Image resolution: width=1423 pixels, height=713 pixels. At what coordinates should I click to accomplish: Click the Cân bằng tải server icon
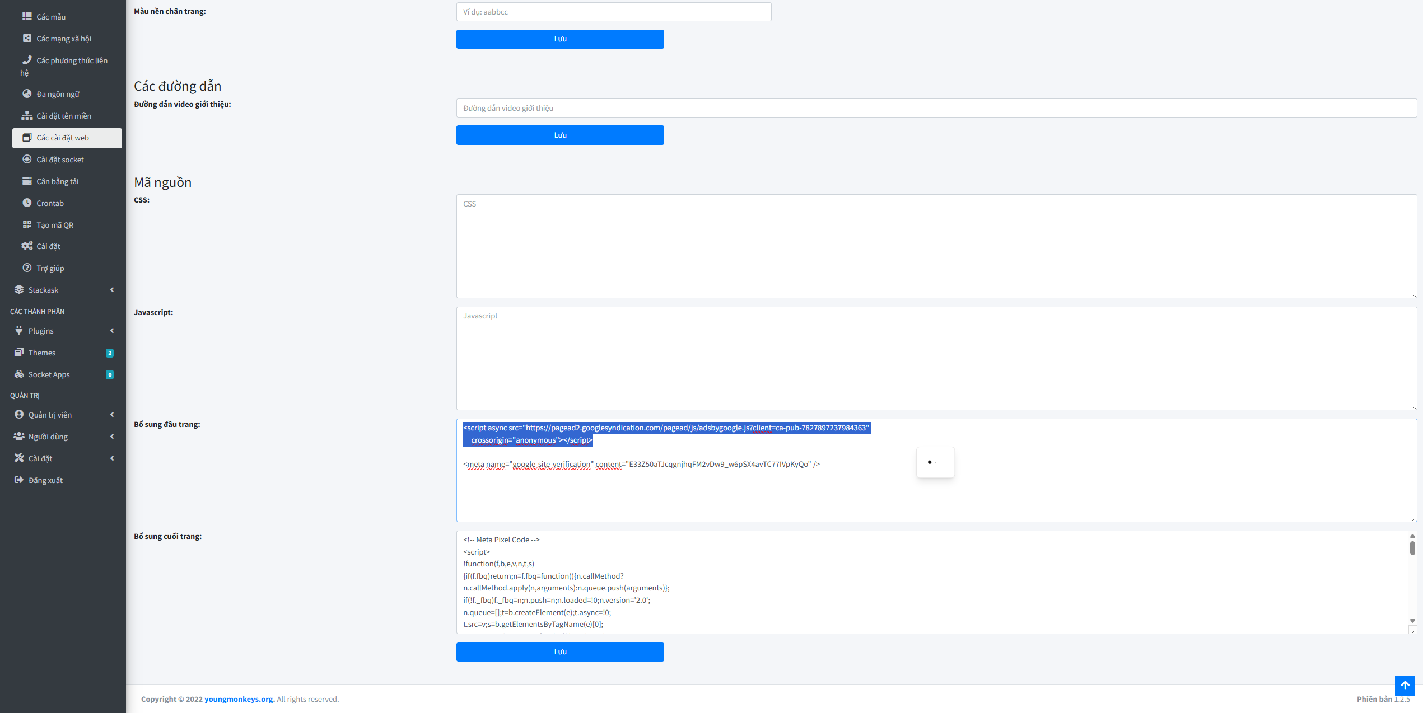click(27, 181)
